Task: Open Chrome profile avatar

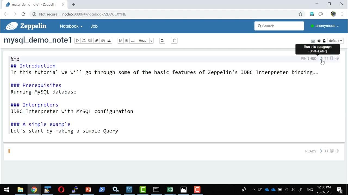Action: pyautogui.click(x=333, y=14)
